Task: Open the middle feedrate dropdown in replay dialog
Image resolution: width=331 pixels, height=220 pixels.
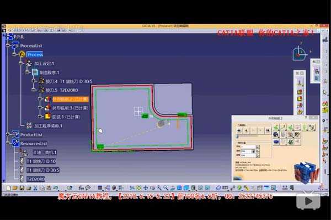Action: (x=253, y=151)
